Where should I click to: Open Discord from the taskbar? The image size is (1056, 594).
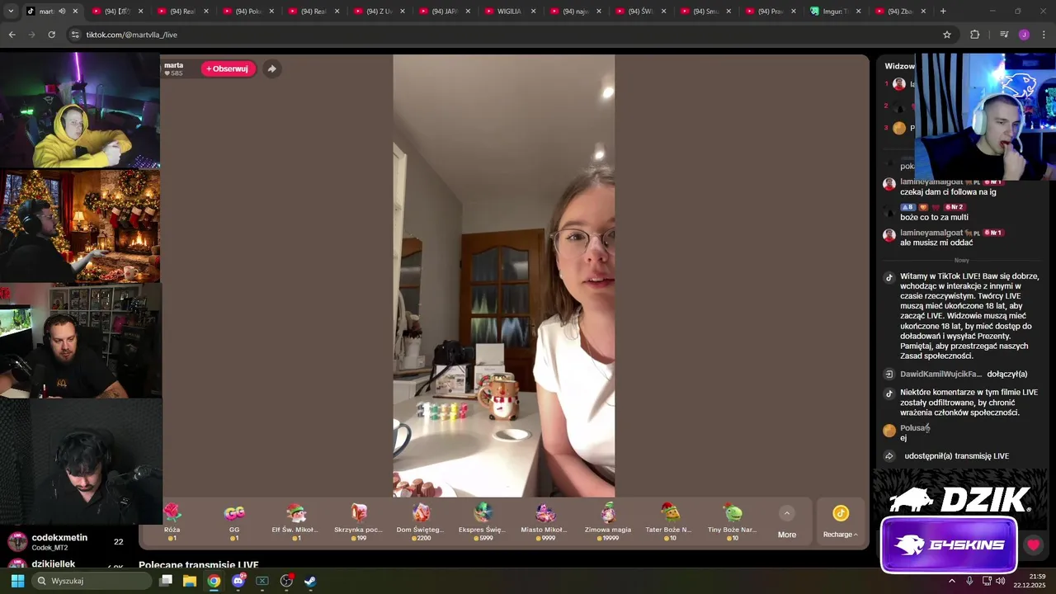coord(238,581)
